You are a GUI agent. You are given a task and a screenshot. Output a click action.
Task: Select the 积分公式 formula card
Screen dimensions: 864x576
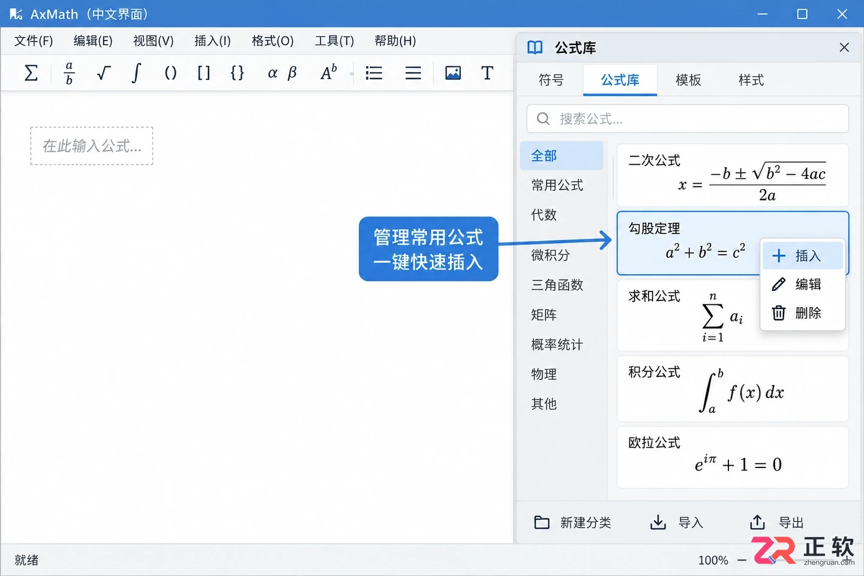pos(733,389)
